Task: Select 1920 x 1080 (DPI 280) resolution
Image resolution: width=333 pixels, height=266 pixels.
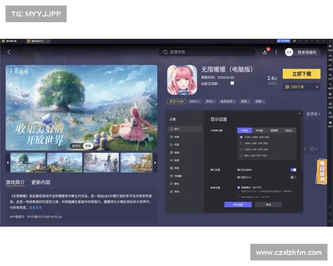Action: 255,137
